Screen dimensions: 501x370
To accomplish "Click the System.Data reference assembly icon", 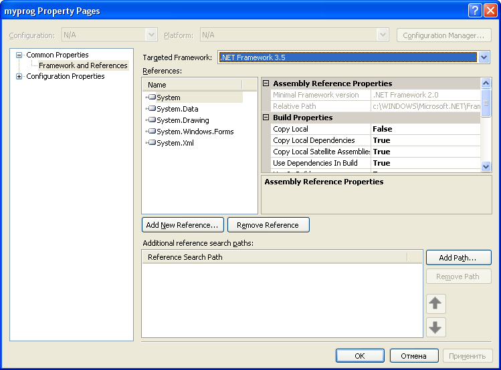I will coord(151,108).
